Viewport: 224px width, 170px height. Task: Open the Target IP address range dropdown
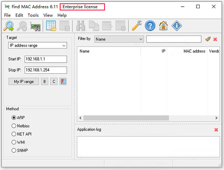pos(38,45)
